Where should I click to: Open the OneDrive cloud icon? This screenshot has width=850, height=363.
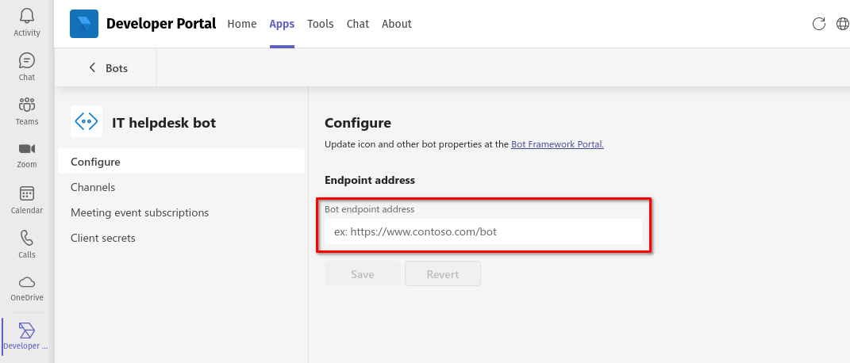click(26, 282)
